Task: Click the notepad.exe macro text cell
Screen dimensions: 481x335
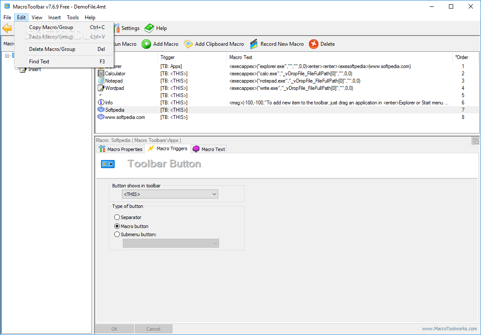Action: [295, 81]
